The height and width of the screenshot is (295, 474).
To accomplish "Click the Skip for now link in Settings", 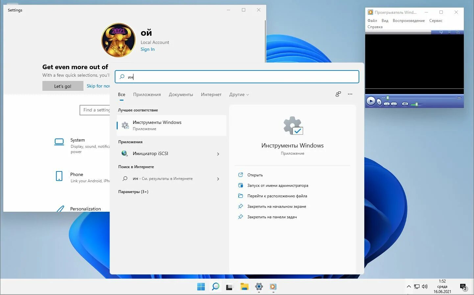I will coord(98,86).
